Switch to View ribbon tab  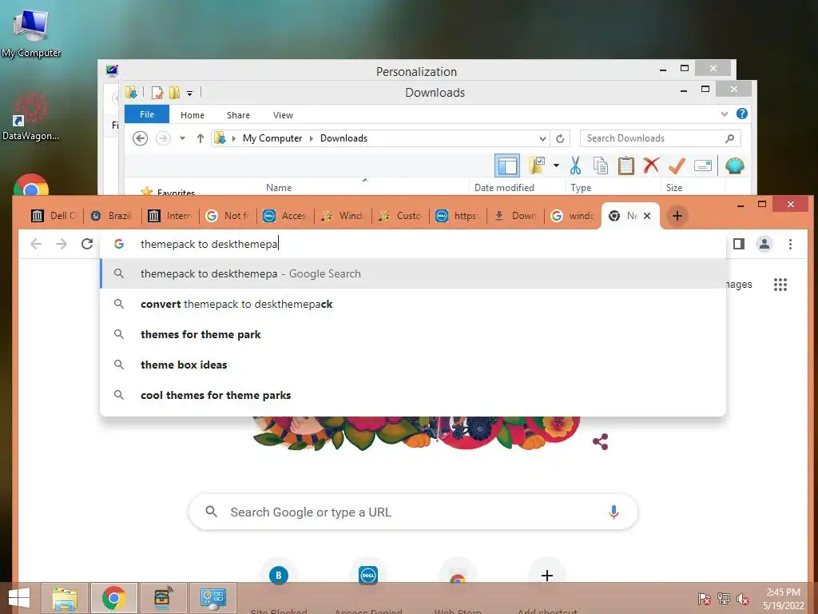pos(283,115)
